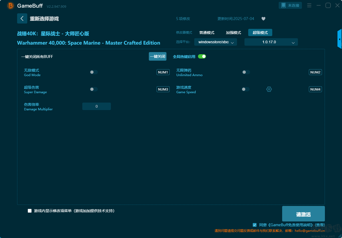
Task: Click the 重新选择游戏 label
Action: [x=44, y=19]
